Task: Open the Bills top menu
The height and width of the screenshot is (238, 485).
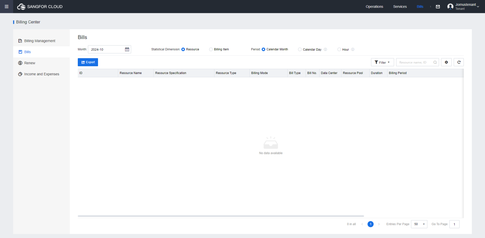Action: pyautogui.click(x=420, y=6)
